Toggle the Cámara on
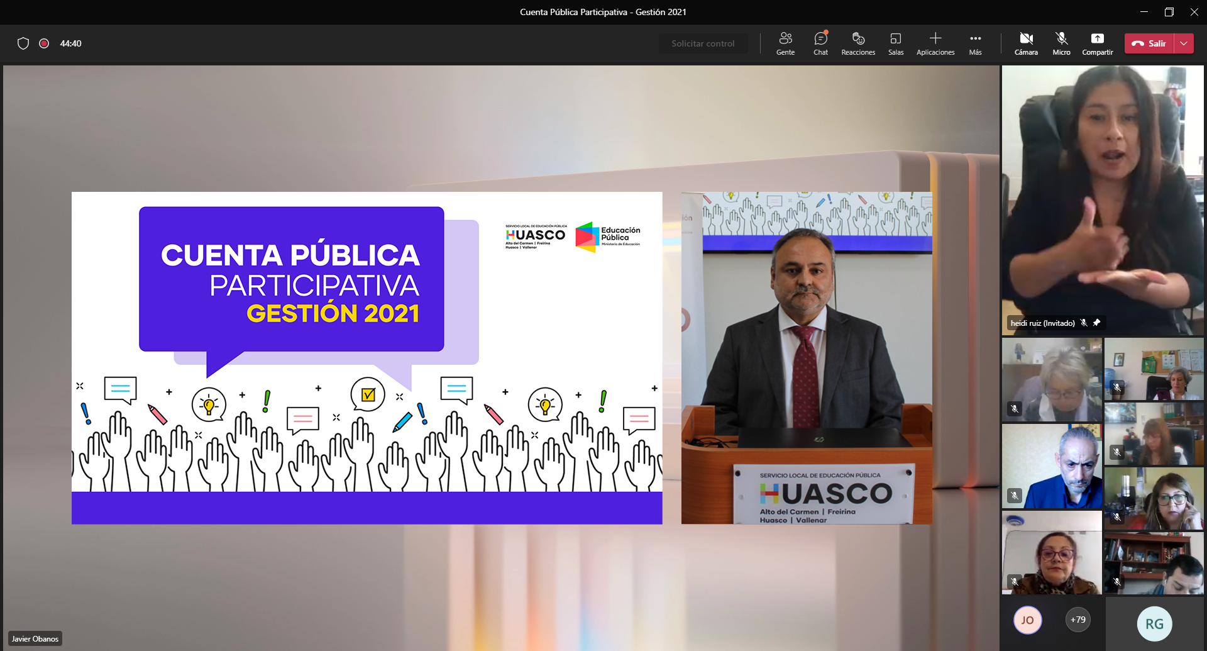Viewport: 1207px width, 651px height. (x=1026, y=43)
